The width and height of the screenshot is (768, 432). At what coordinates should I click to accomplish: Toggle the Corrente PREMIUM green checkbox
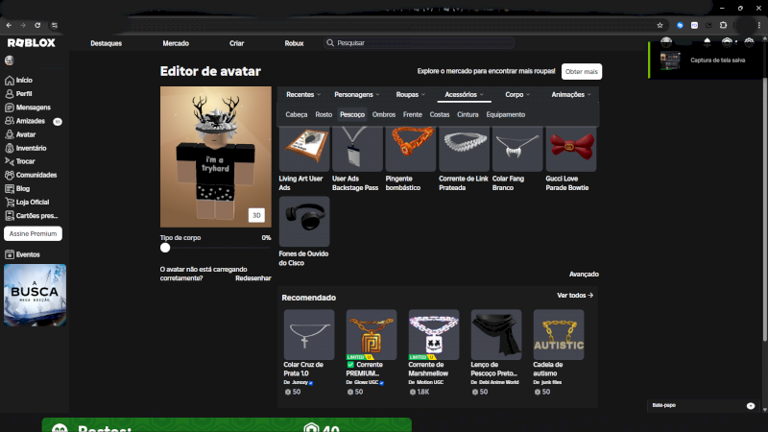[x=350, y=365]
